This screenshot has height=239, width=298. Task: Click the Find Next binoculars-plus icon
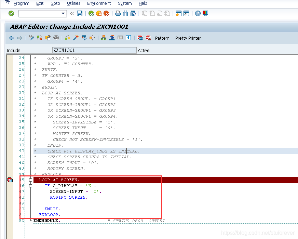133,13
